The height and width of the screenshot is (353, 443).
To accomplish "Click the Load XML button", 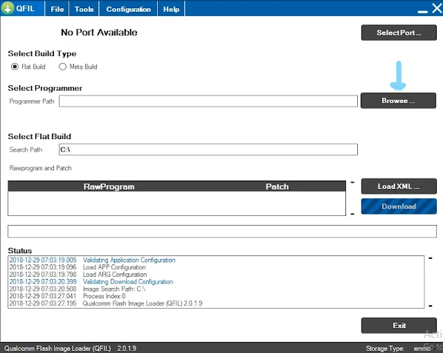I will 399,186.
